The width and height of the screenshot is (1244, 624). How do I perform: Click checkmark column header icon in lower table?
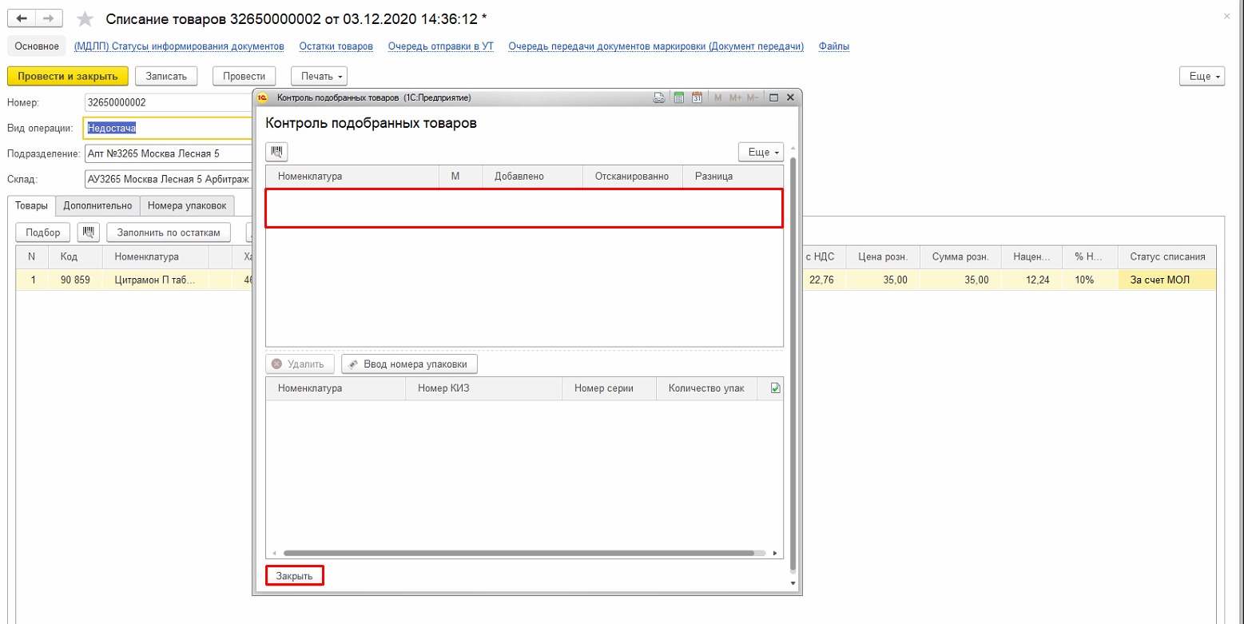tap(775, 388)
